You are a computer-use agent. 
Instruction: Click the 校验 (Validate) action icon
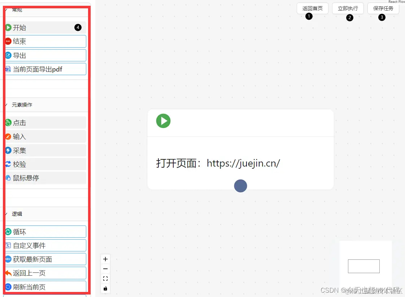pyautogui.click(x=8, y=164)
